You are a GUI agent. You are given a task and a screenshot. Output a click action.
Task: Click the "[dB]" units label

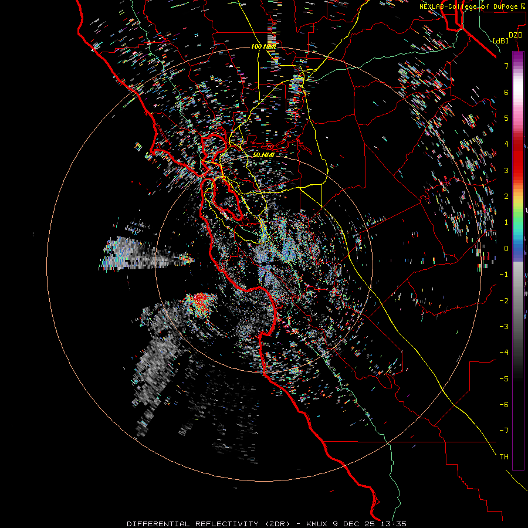tap(500, 40)
